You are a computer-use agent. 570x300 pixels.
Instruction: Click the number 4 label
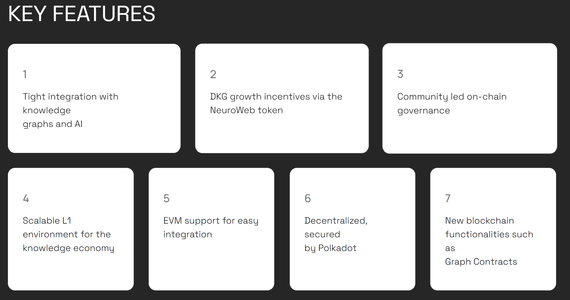click(x=26, y=198)
